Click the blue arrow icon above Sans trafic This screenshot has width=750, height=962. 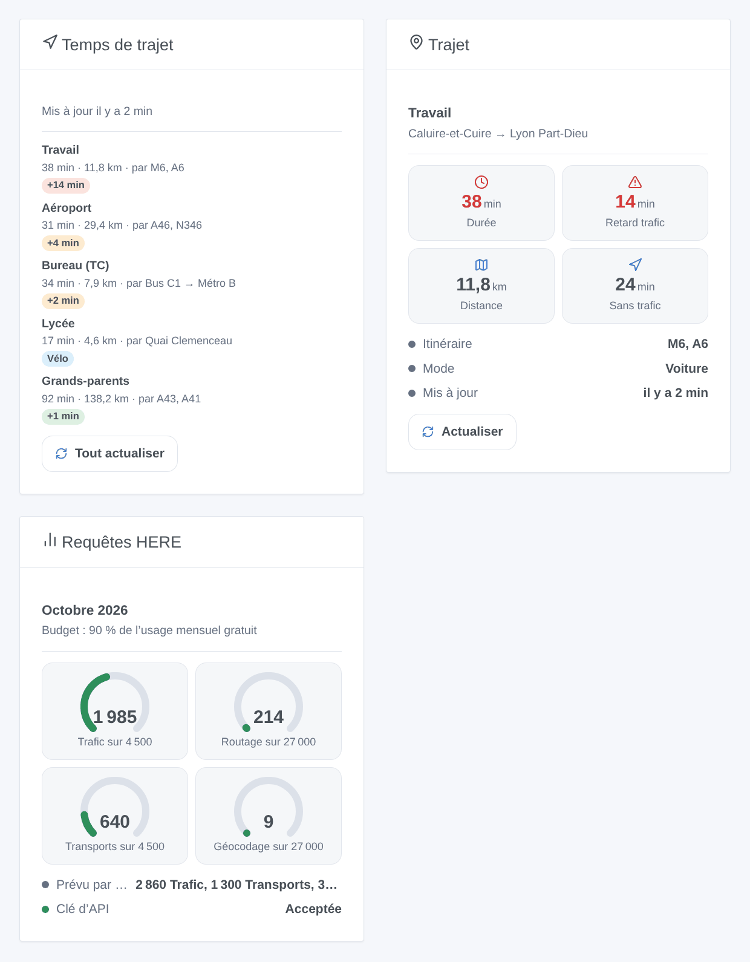point(635,265)
